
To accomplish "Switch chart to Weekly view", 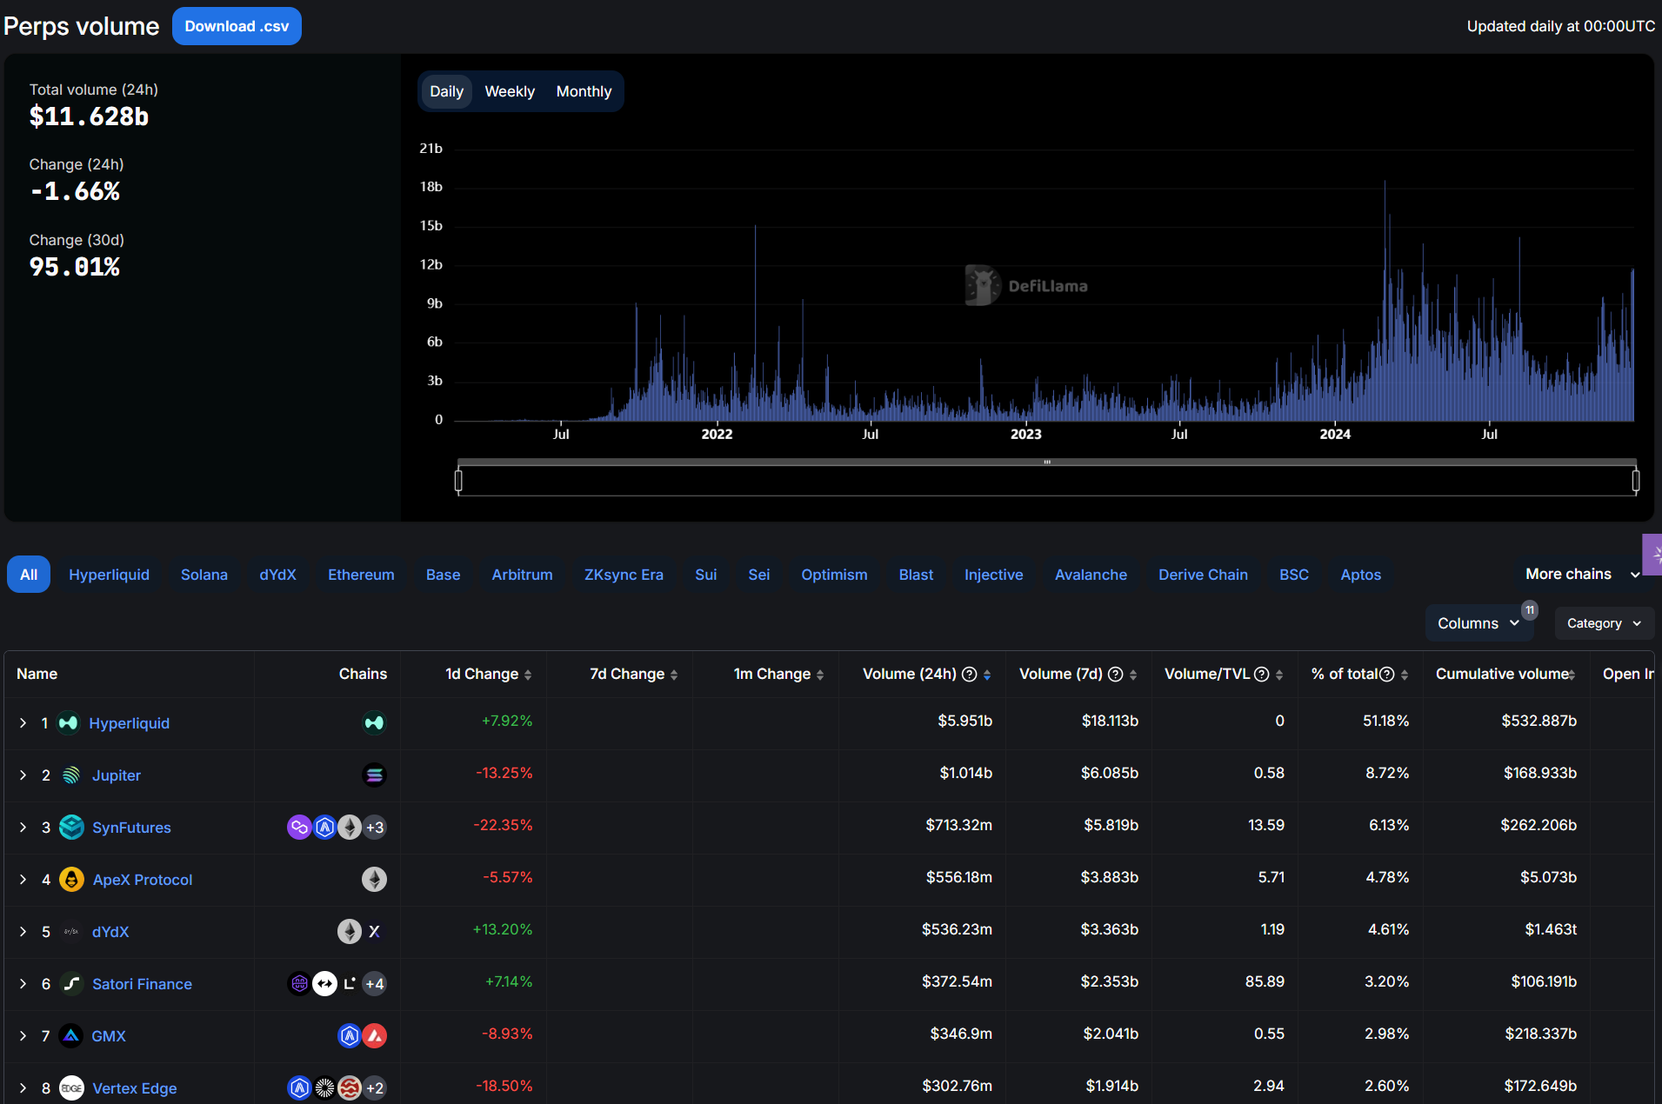I will 509,92.
